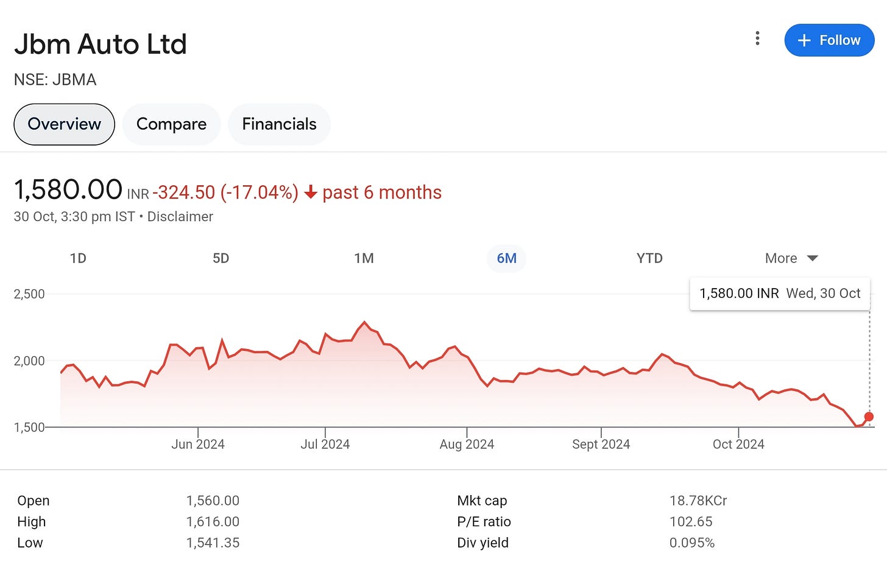Select the YTD time range
887x567 pixels.
649,258
